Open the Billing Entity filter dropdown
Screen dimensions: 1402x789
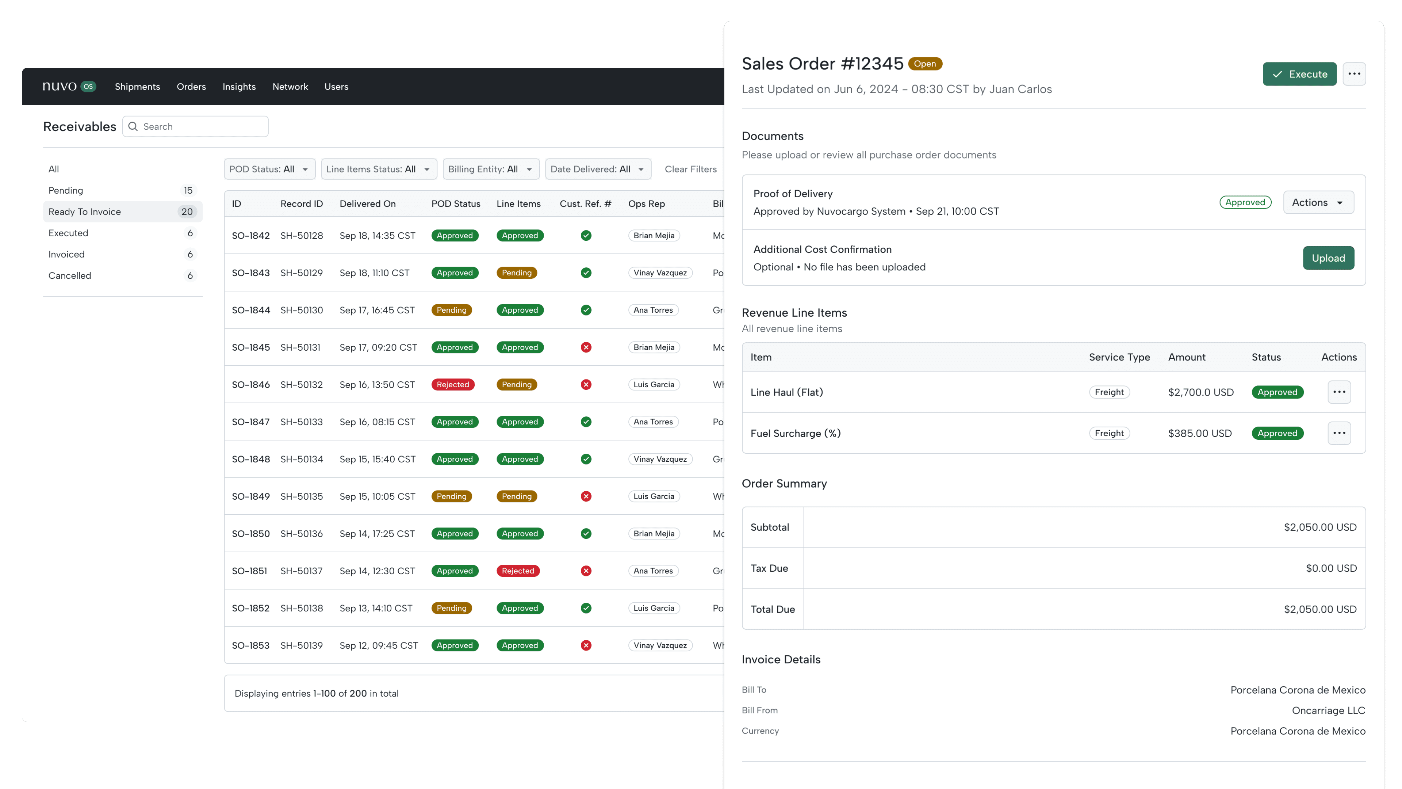[491, 169]
